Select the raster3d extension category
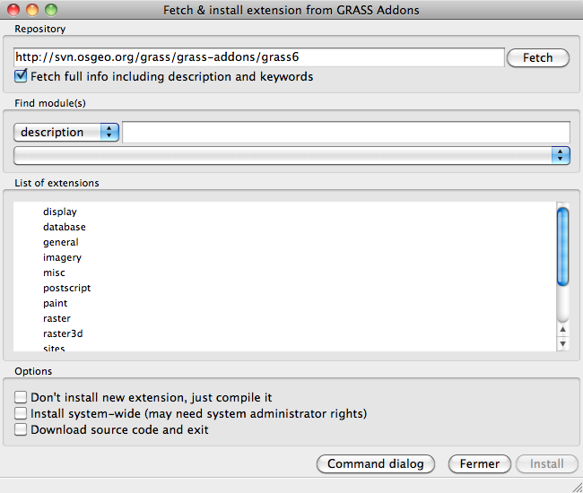The image size is (583, 493). pos(63,333)
